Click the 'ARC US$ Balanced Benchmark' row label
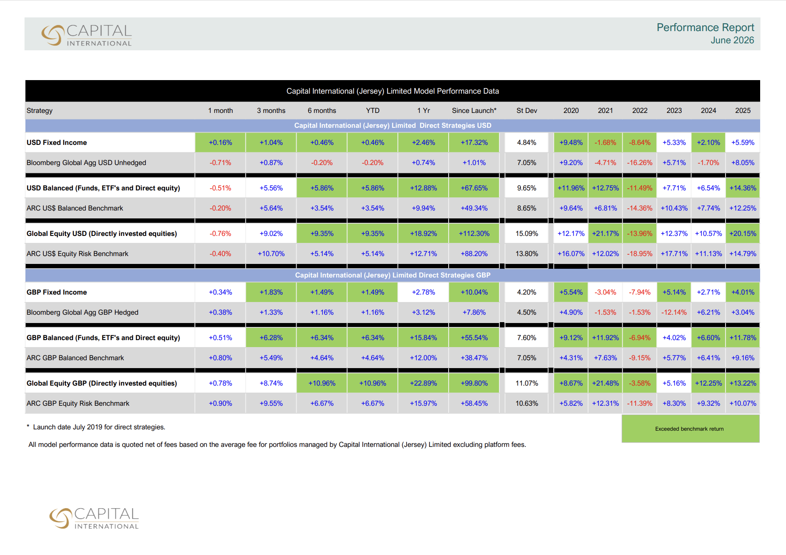The width and height of the screenshot is (786, 555). [x=75, y=208]
